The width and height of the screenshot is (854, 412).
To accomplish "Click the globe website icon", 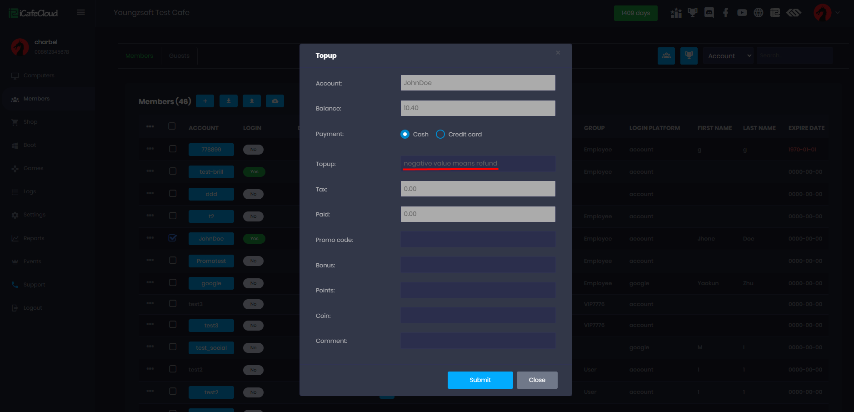I will tap(758, 13).
